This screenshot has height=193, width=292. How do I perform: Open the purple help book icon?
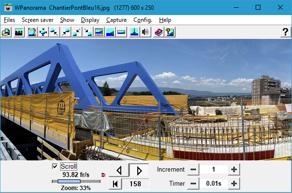coord(159,32)
